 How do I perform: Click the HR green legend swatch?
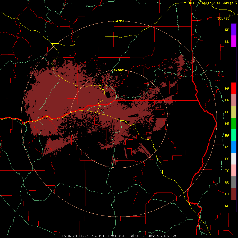click(x=234, y=124)
